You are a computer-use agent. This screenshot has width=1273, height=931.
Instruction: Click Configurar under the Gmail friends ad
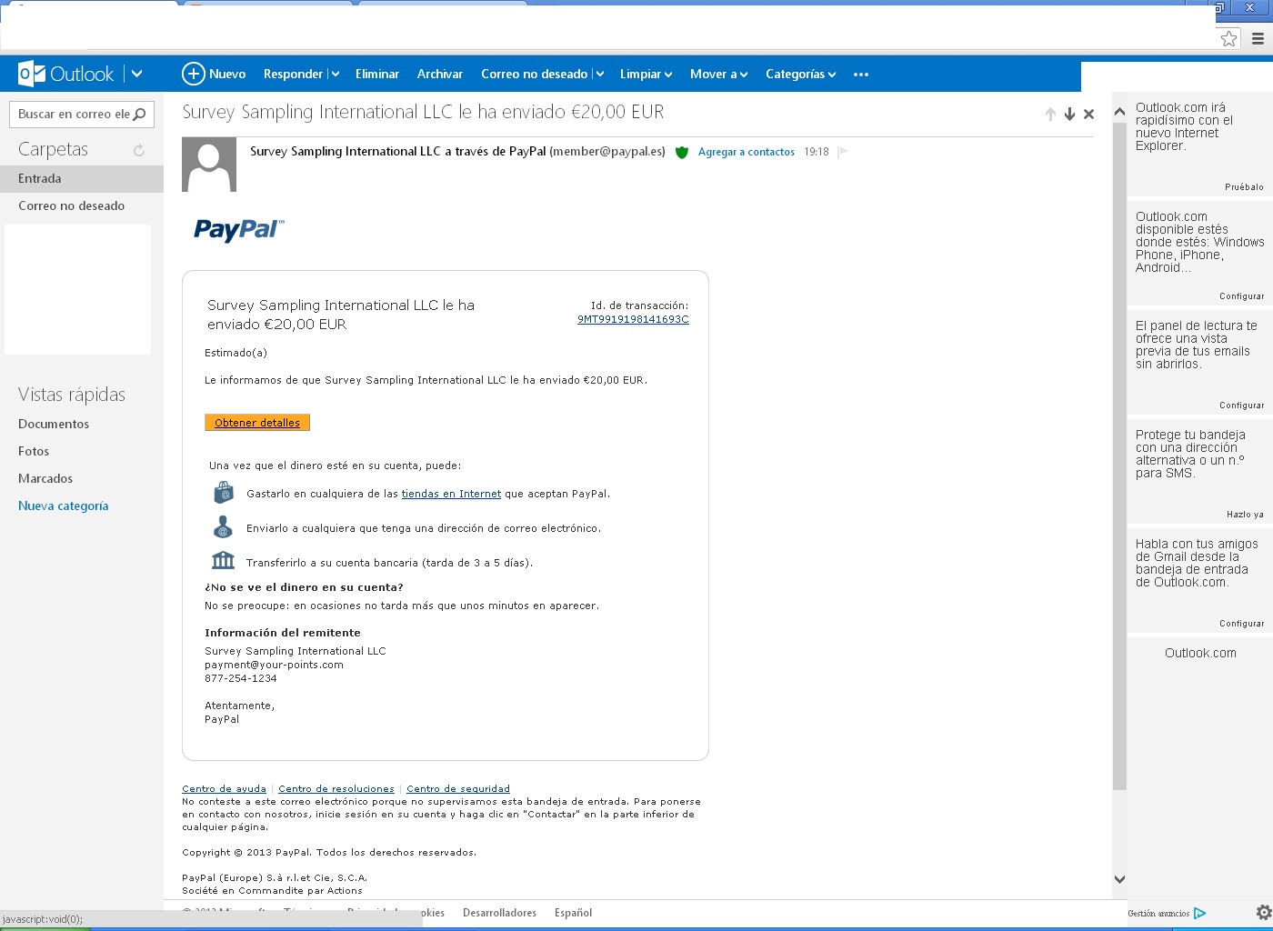1241,624
